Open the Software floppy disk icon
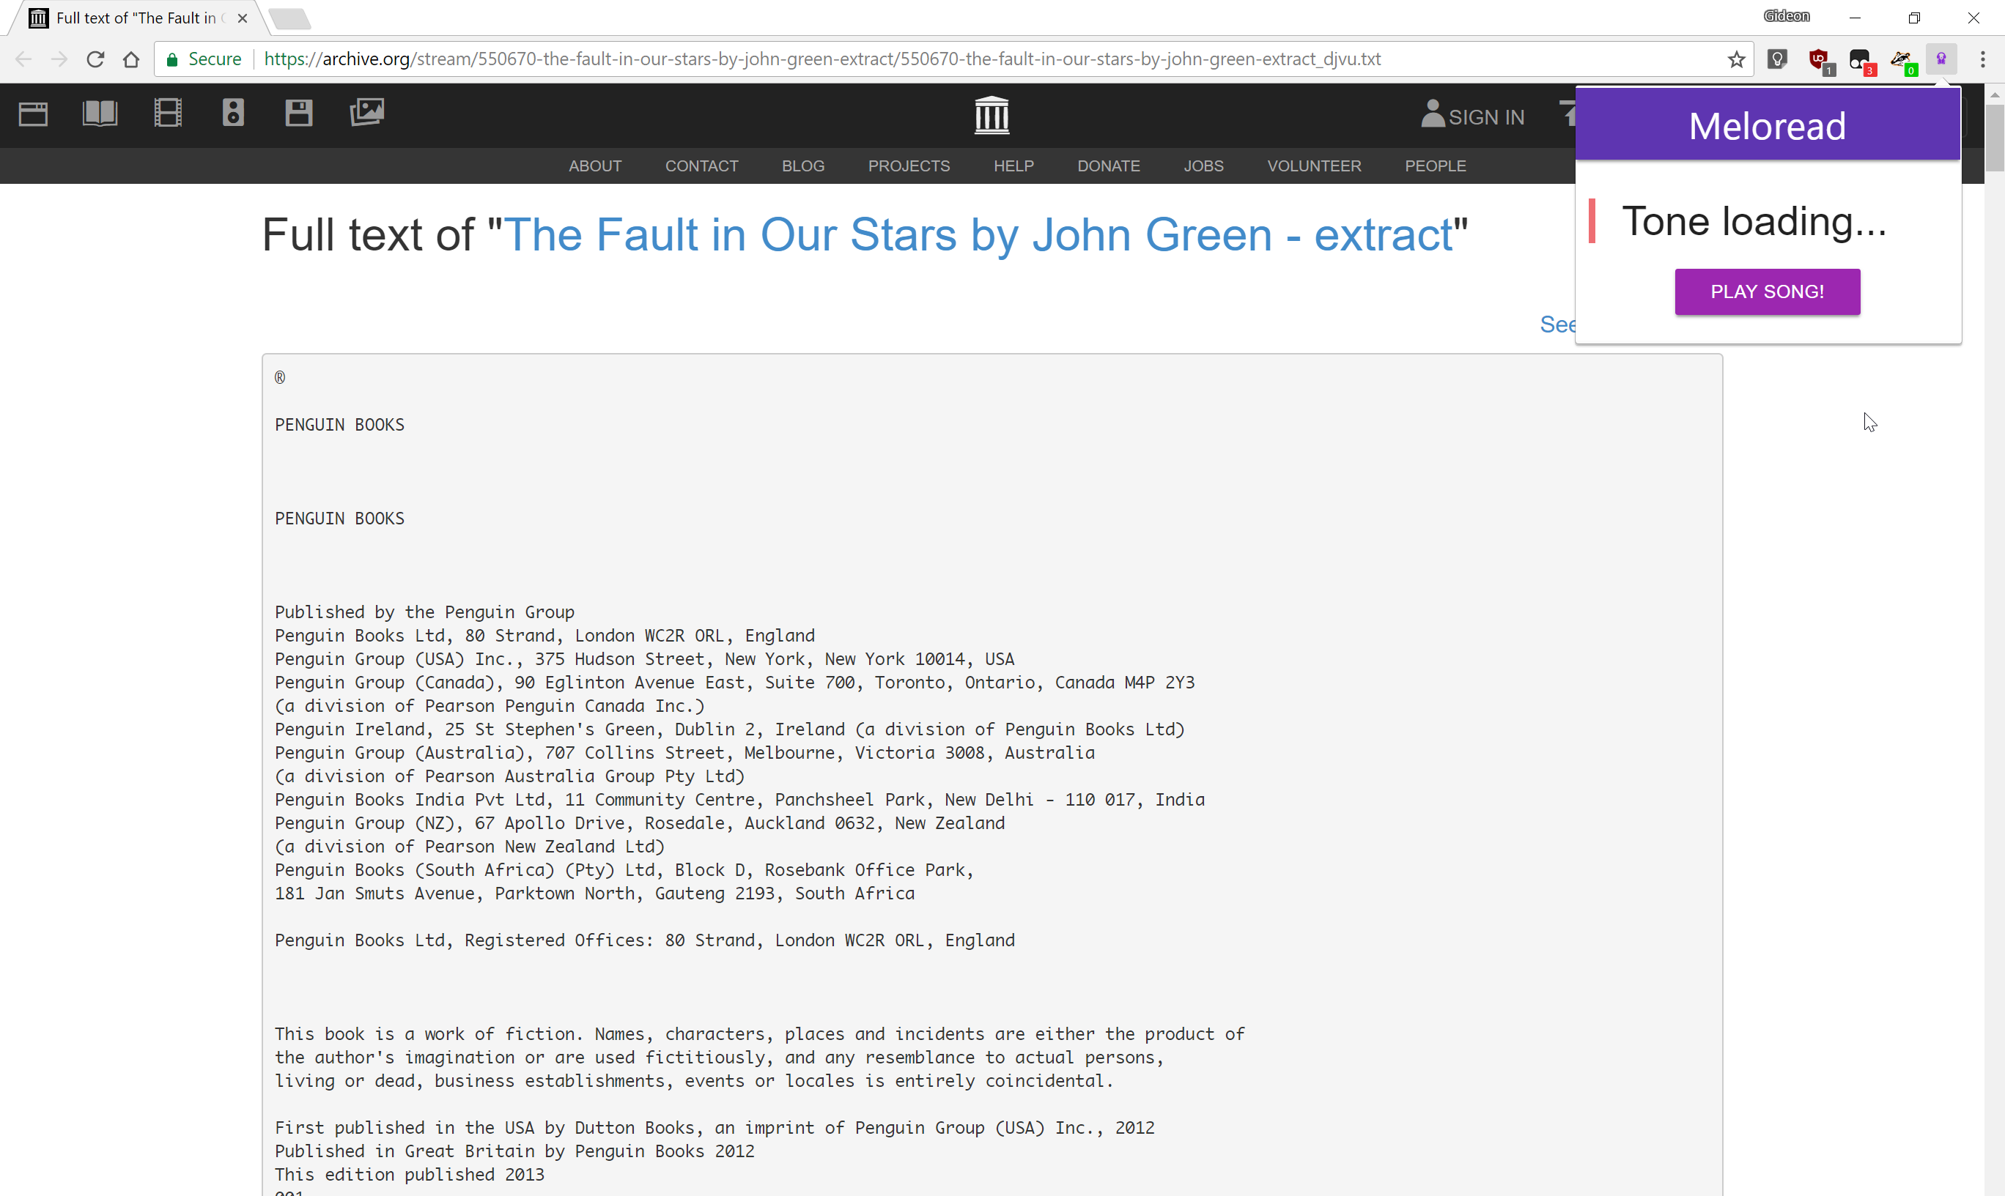This screenshot has height=1196, width=2005. click(x=298, y=114)
